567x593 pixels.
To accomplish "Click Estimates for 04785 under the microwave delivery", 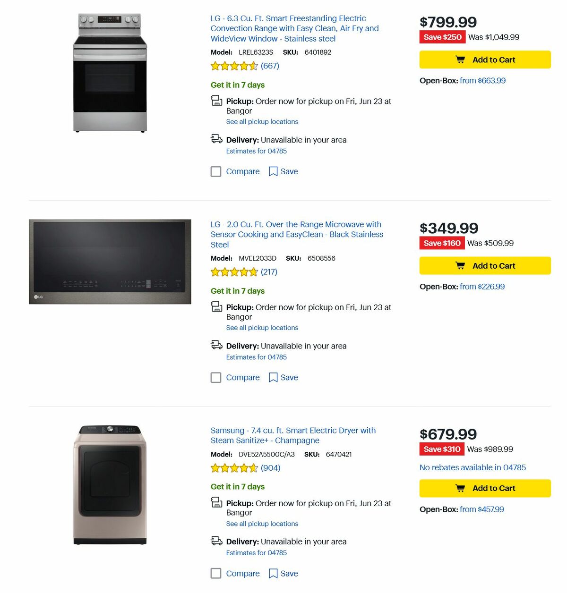I will [x=257, y=357].
